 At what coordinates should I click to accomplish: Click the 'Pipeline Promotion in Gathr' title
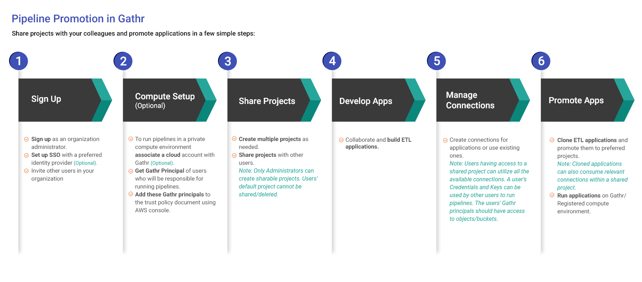[x=78, y=19]
